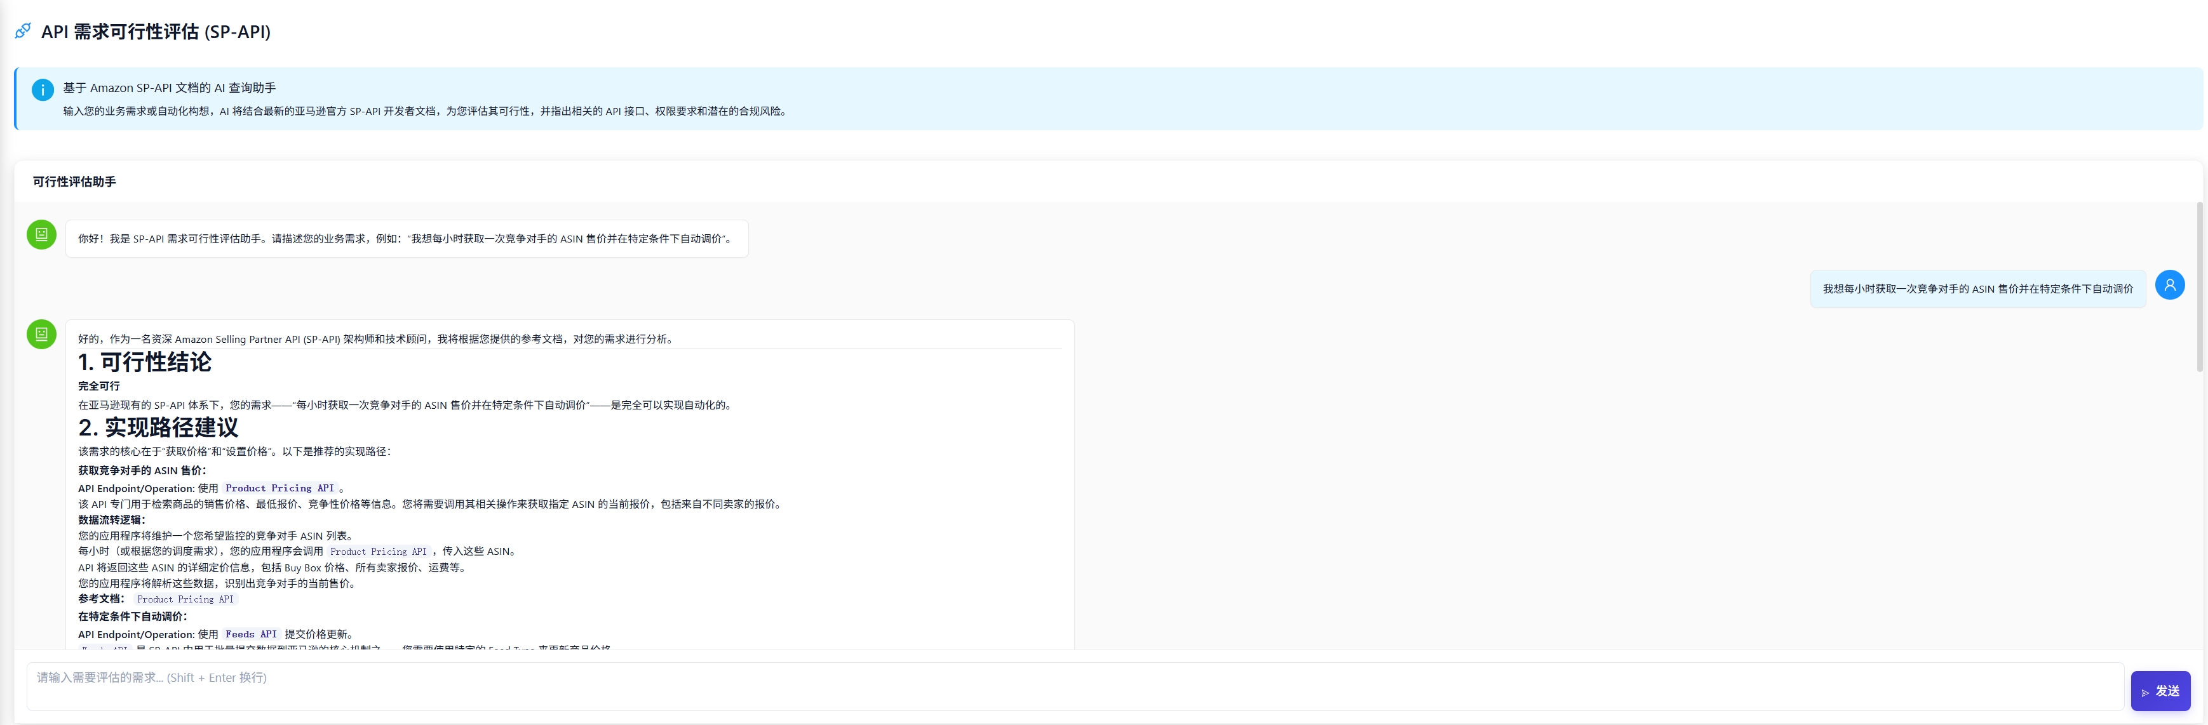Select the user's ASIN 自动调价 message bubble

click(1977, 289)
